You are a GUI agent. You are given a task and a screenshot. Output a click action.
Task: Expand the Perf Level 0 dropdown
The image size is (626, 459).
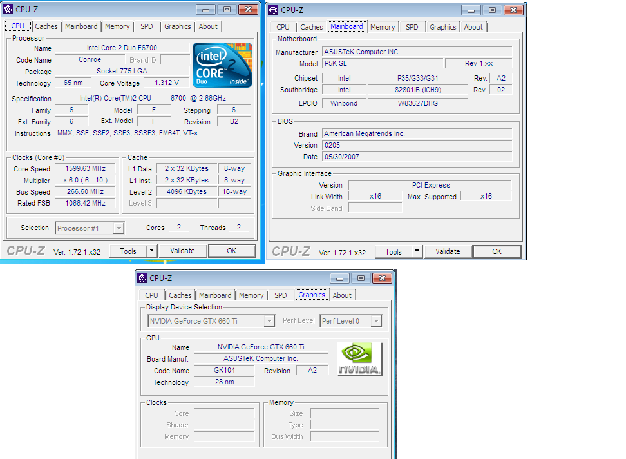click(x=376, y=321)
